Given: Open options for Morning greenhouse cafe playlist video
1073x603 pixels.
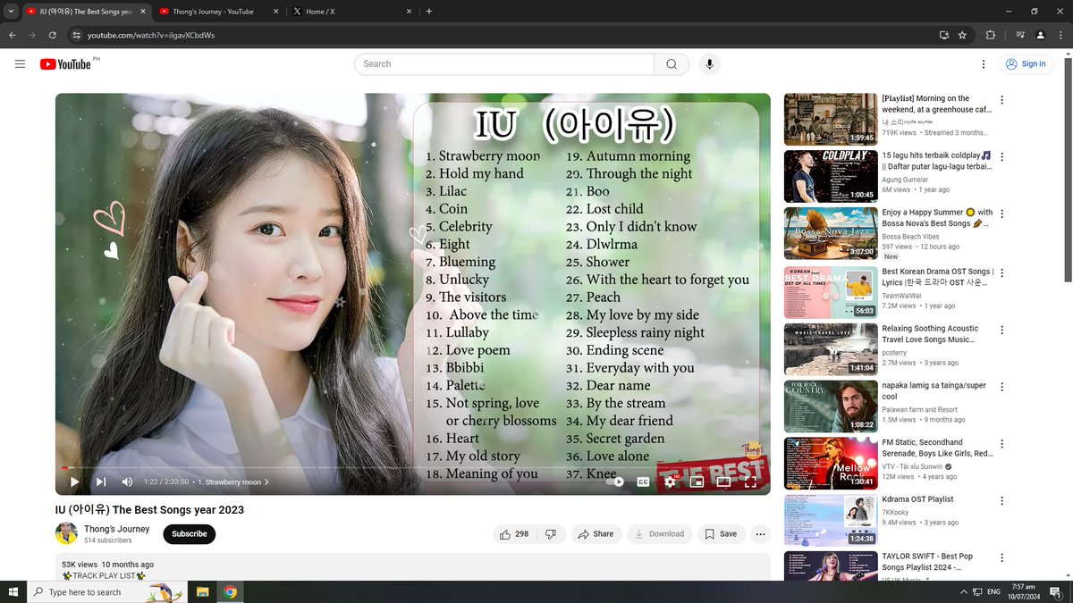Looking at the screenshot, I should 1001,100.
